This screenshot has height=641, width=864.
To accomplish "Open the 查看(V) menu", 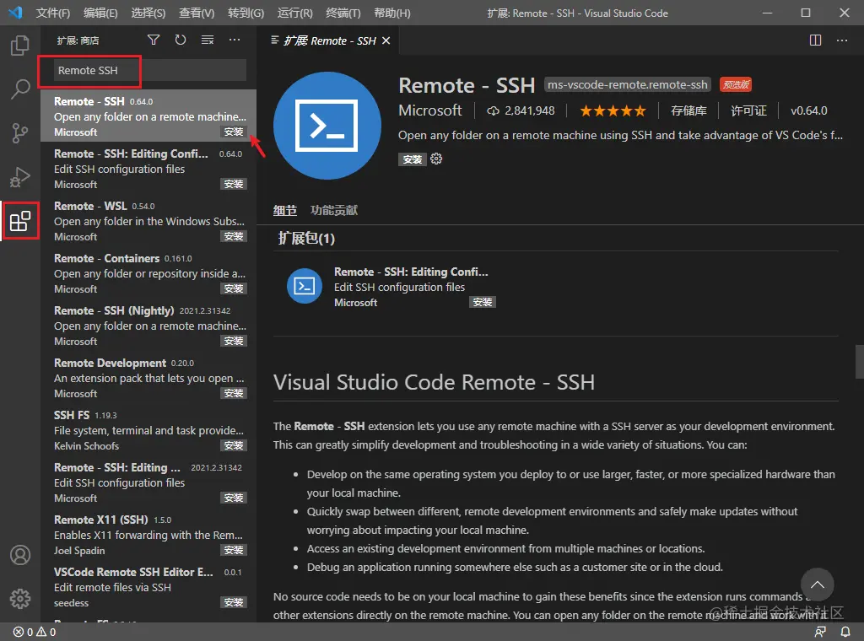I will point(197,13).
